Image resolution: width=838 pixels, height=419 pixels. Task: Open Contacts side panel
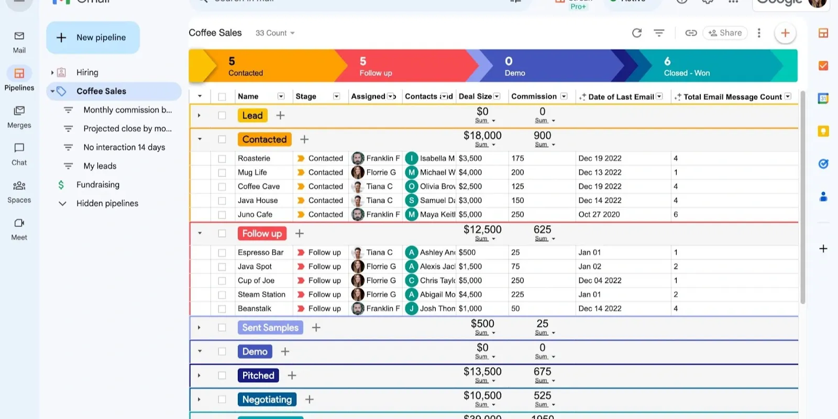[823, 197]
